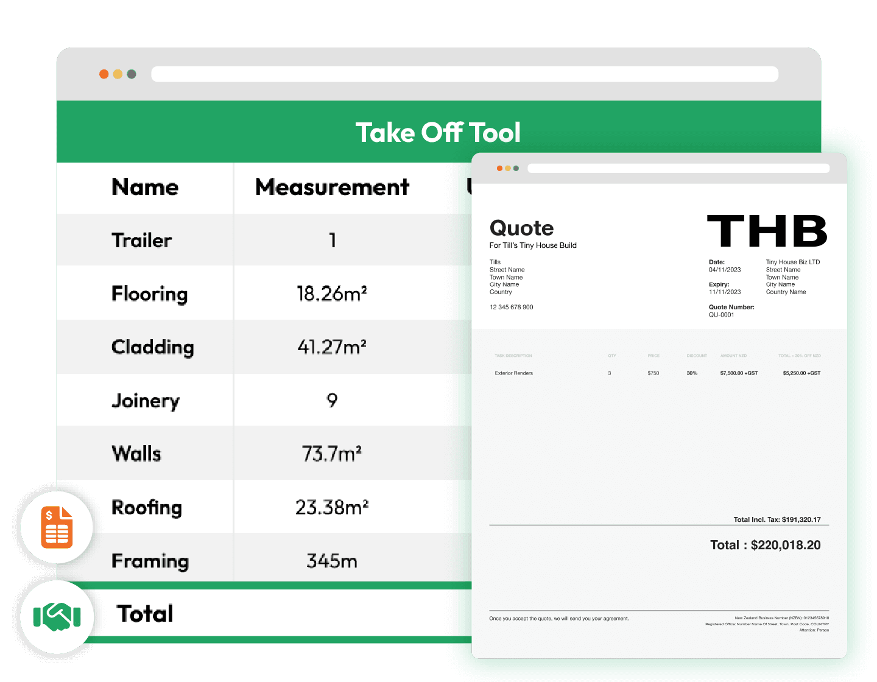Click the quote acceptance note in the footer
This screenshot has width=877, height=682.
(559, 619)
